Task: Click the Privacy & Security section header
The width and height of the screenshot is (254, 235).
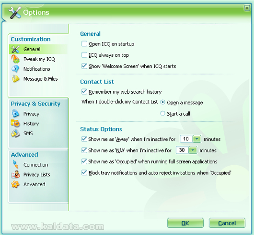Action: 35,104
